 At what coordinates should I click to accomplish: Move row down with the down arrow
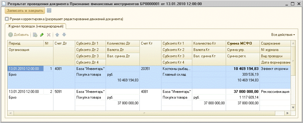coord(64,35)
